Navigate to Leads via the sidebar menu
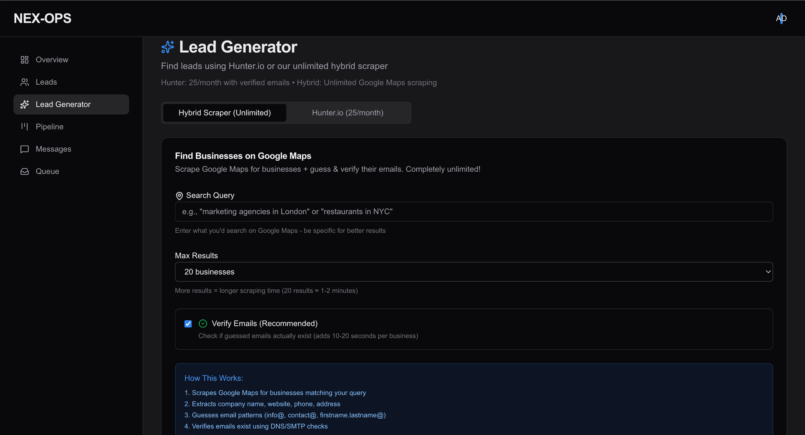Screen dimensions: 805x435 tap(47, 82)
